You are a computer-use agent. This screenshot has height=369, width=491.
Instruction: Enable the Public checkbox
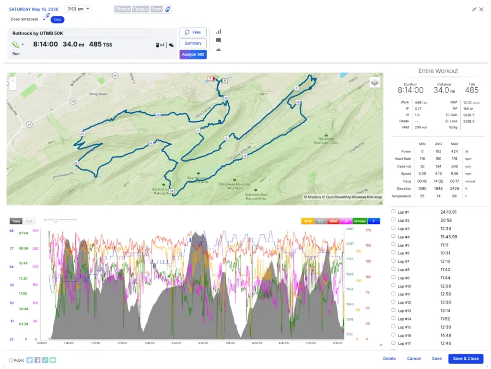[11, 360]
